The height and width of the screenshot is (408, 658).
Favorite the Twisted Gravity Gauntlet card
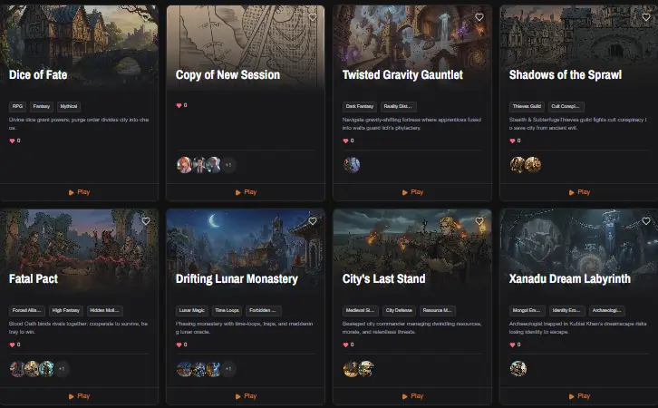pyautogui.click(x=479, y=17)
